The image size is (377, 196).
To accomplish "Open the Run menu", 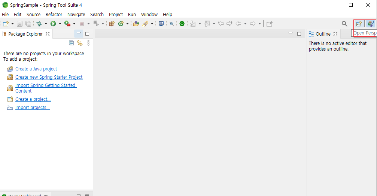I will [x=132, y=15].
